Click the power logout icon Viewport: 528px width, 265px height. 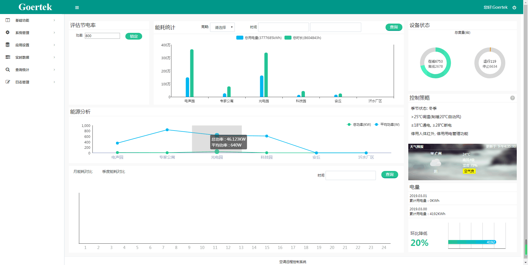pyautogui.click(x=514, y=8)
